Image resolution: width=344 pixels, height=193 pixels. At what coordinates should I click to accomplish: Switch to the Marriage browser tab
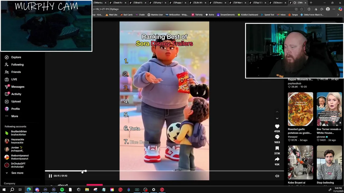coord(98,3)
